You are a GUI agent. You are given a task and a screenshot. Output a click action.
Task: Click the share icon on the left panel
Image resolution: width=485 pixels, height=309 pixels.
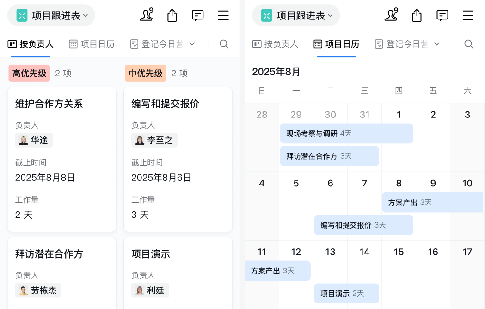pyautogui.click(x=172, y=15)
